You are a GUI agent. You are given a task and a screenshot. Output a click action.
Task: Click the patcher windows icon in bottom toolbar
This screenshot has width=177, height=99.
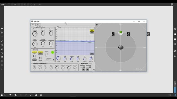tap(15, 95)
